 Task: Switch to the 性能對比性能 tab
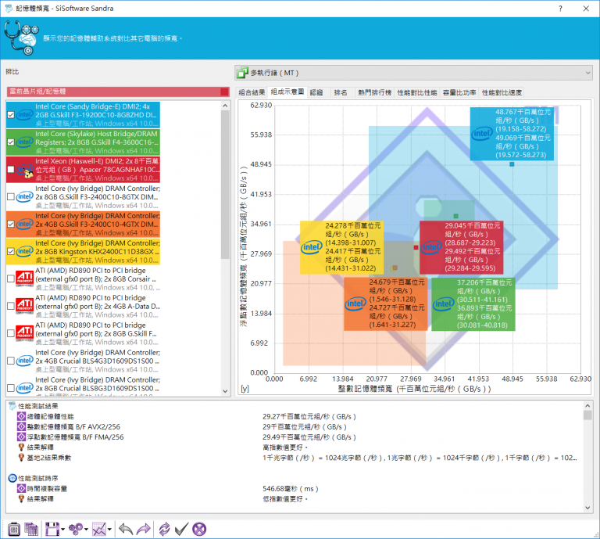pyautogui.click(x=417, y=92)
